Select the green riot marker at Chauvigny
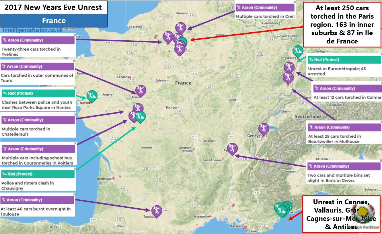Viewport: 382px width, 234px height. point(140,116)
